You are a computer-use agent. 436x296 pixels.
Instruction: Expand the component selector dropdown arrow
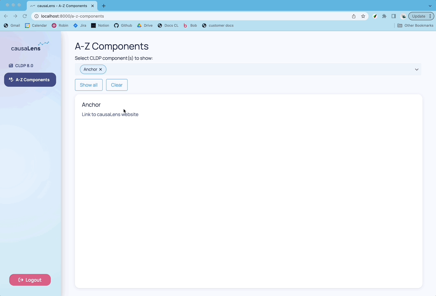coord(417,69)
